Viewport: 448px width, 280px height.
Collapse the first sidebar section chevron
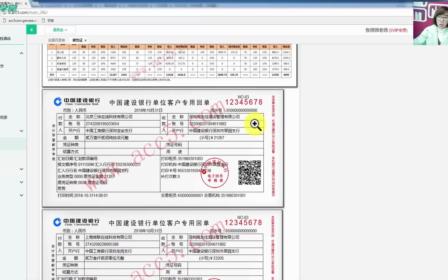click(22, 53)
